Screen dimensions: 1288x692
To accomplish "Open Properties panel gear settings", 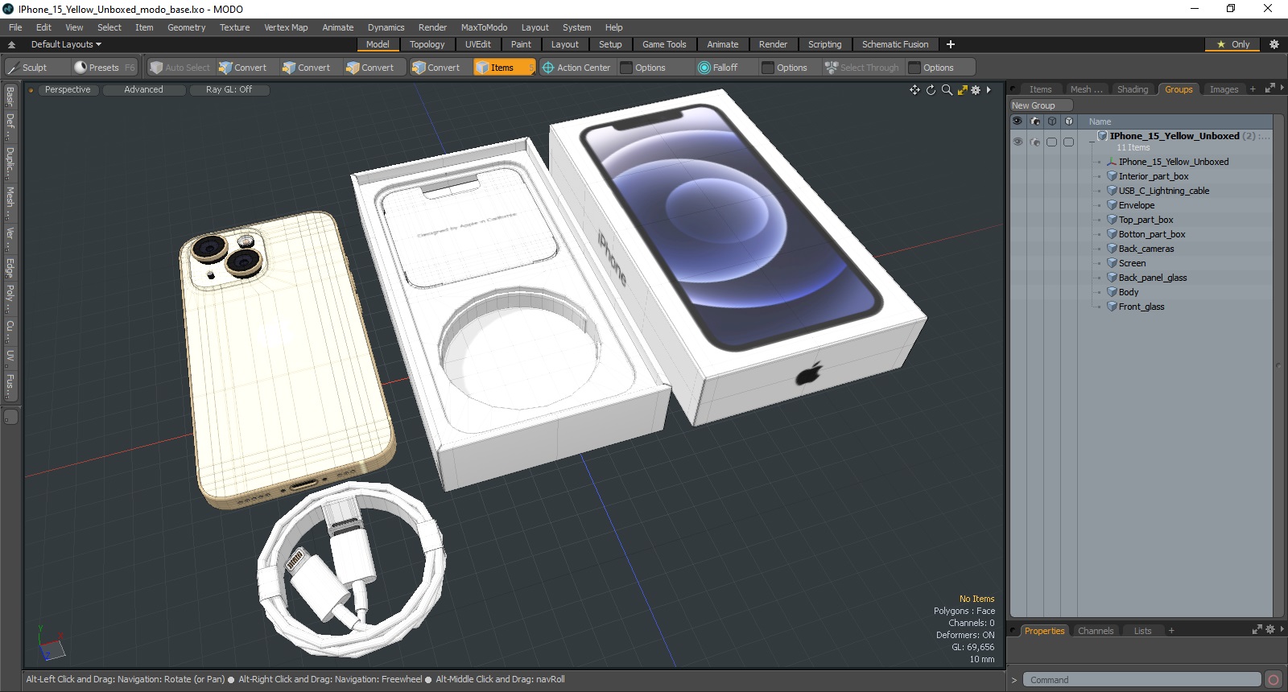I will pos(1270,629).
